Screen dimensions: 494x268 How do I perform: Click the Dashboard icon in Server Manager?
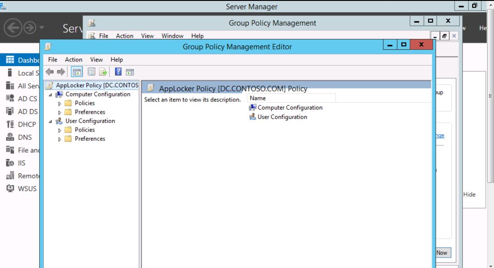pyautogui.click(x=10, y=60)
